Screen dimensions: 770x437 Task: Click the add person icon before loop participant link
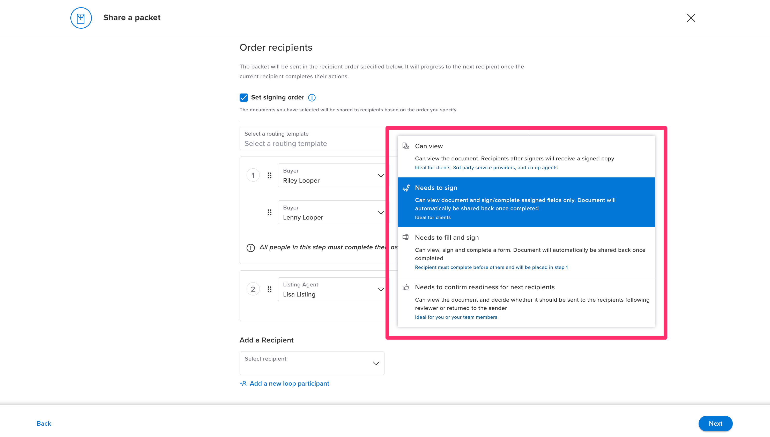(x=243, y=383)
